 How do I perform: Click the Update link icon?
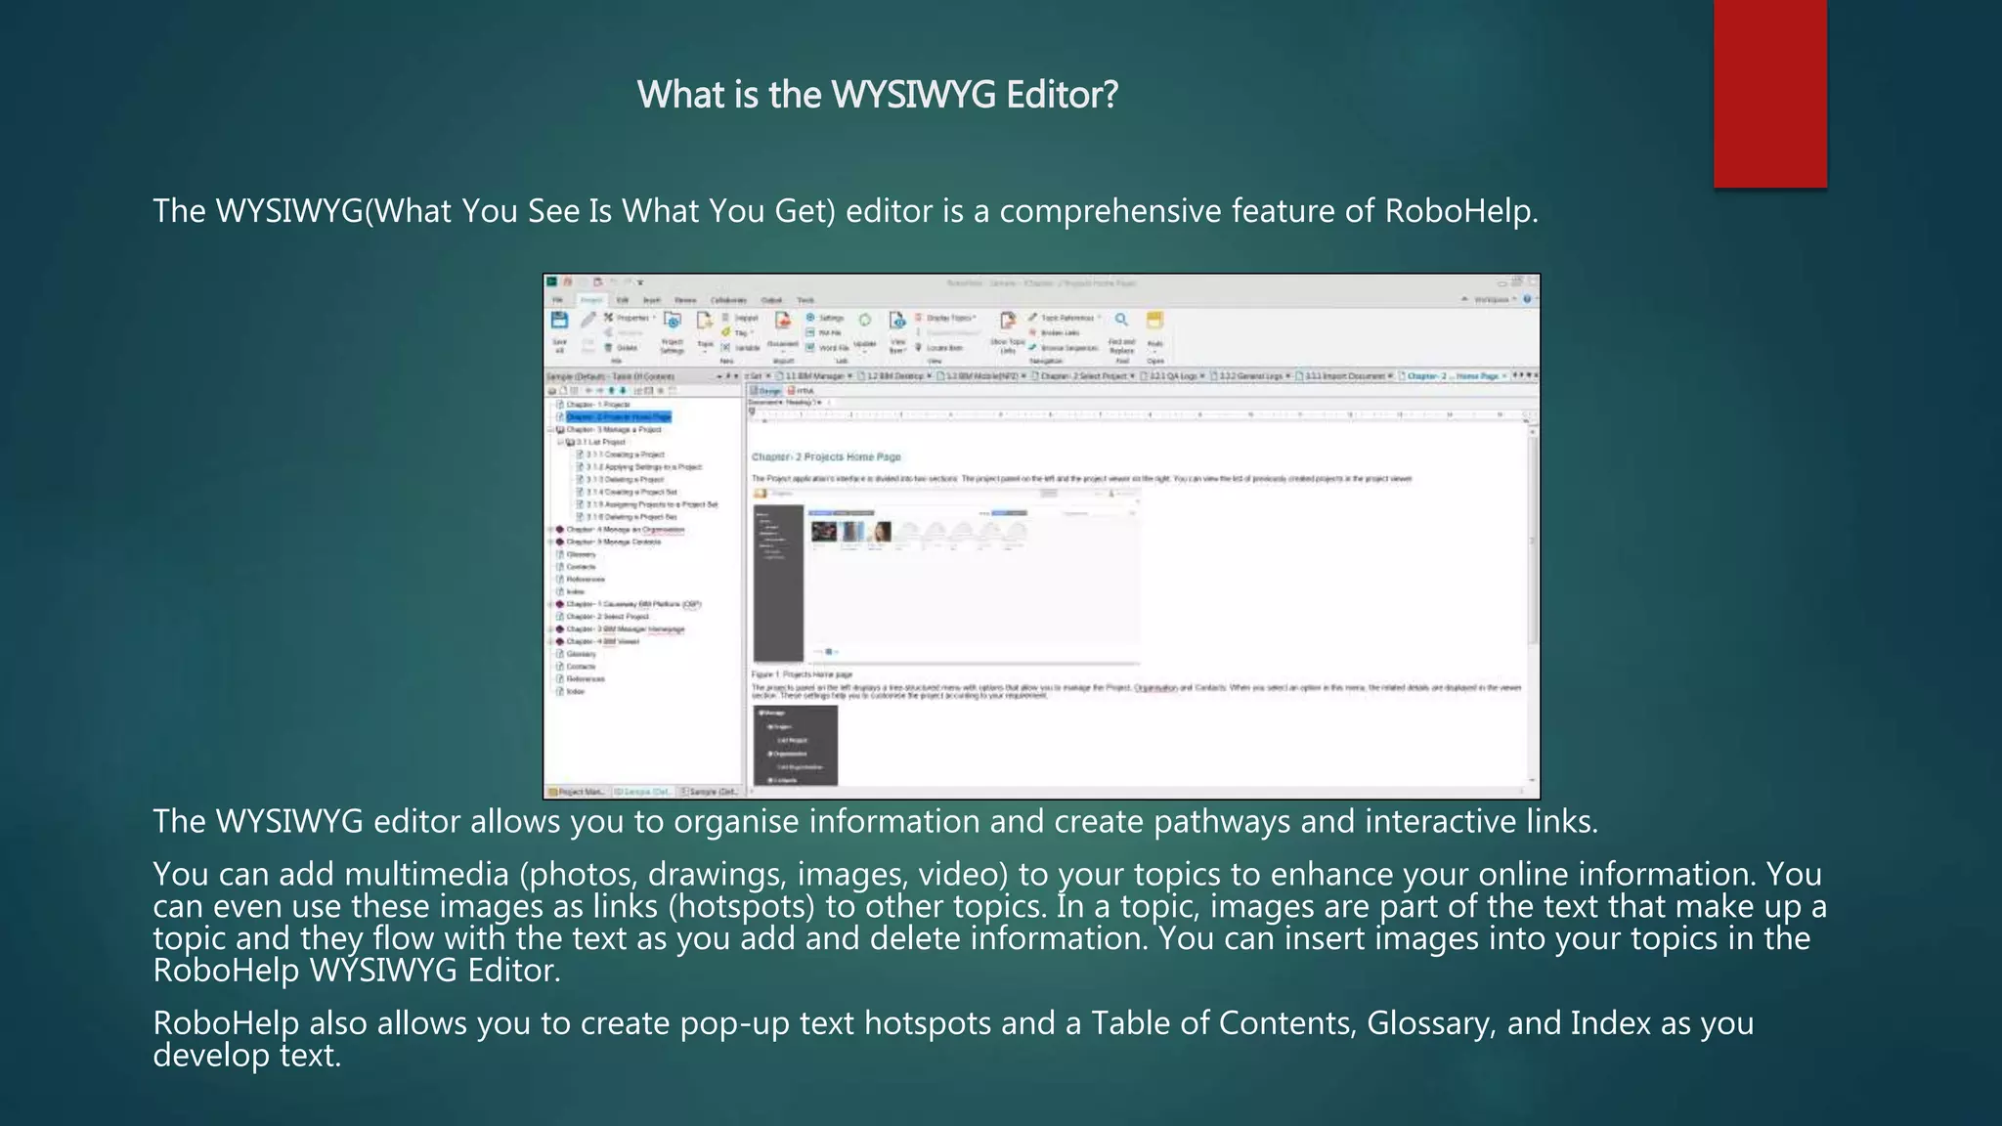865,320
